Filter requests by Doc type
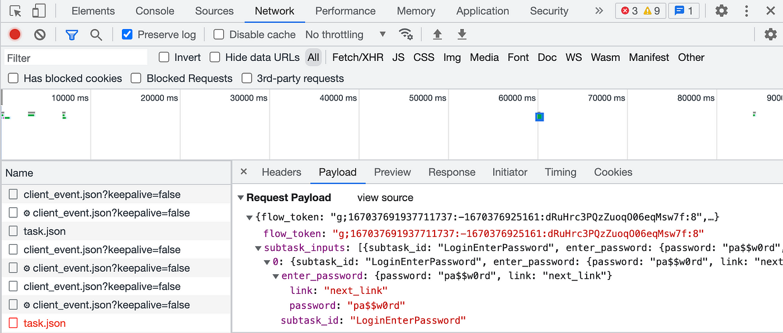The width and height of the screenshot is (783, 333). [x=547, y=57]
